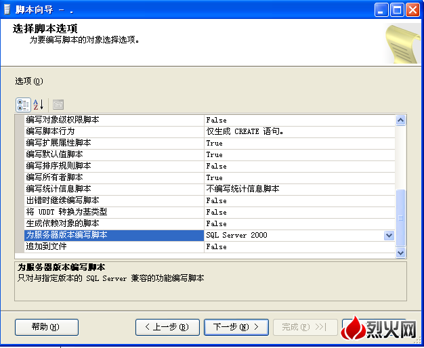Click the grayed Property Pages icon
The image size is (424, 348).
click(x=58, y=105)
